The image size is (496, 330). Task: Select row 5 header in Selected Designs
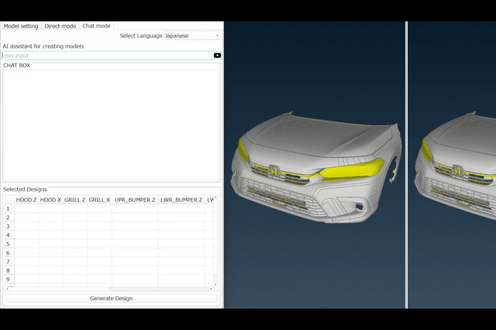tap(9, 244)
